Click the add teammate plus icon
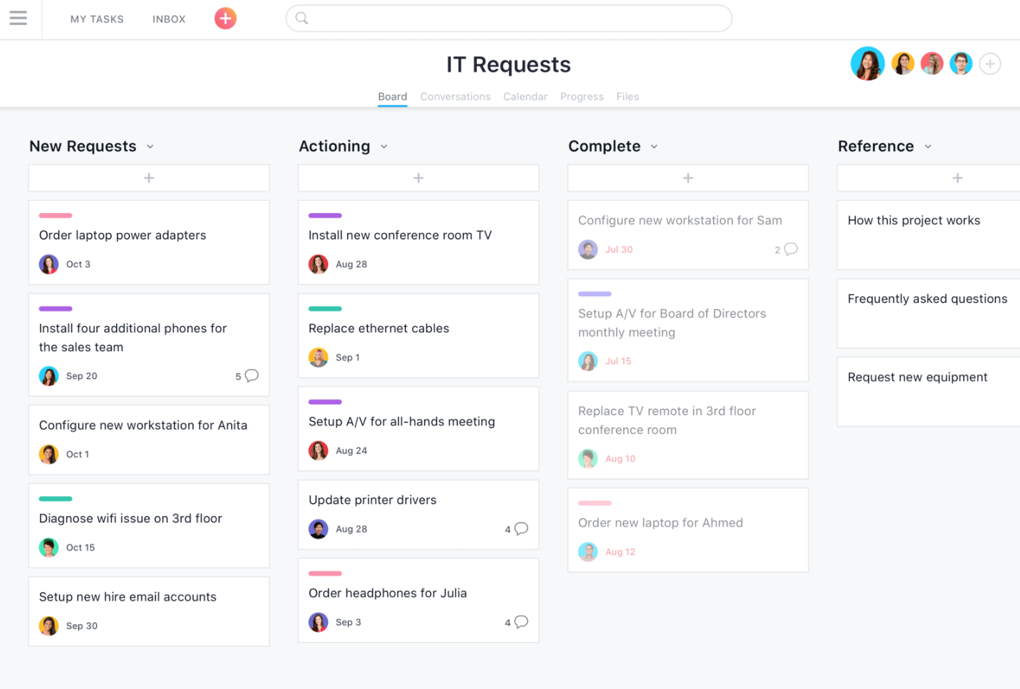 (990, 63)
